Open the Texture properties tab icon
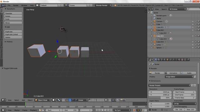 click(182, 60)
